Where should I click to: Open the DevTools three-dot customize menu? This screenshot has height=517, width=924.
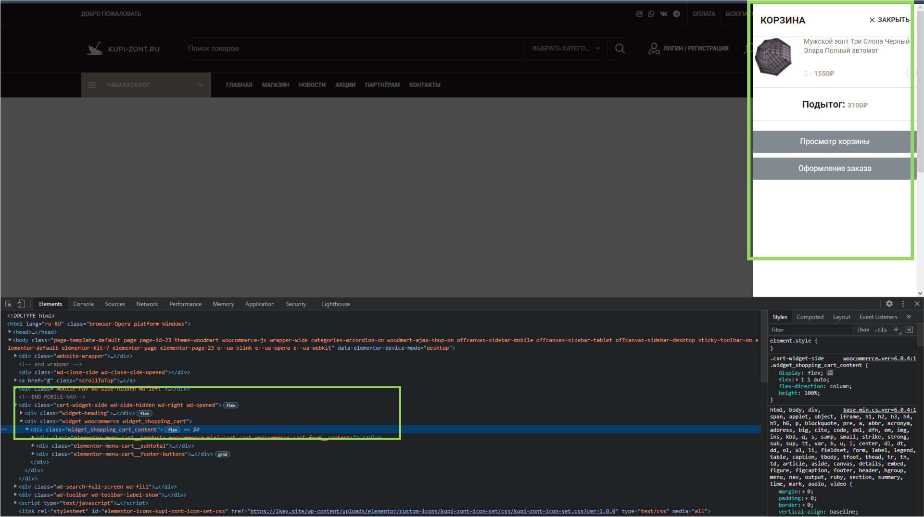(903, 304)
